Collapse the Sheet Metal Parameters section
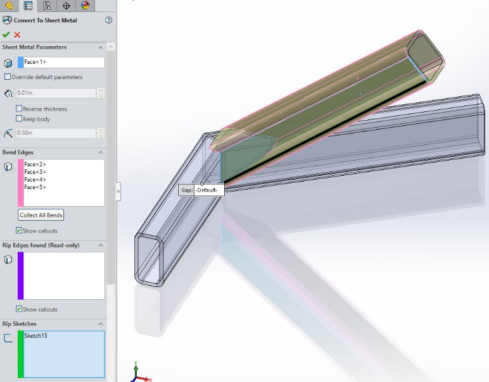The height and width of the screenshot is (382, 489). click(101, 47)
